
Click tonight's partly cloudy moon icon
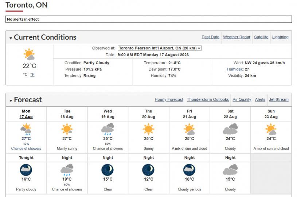pyautogui.click(x=26, y=170)
